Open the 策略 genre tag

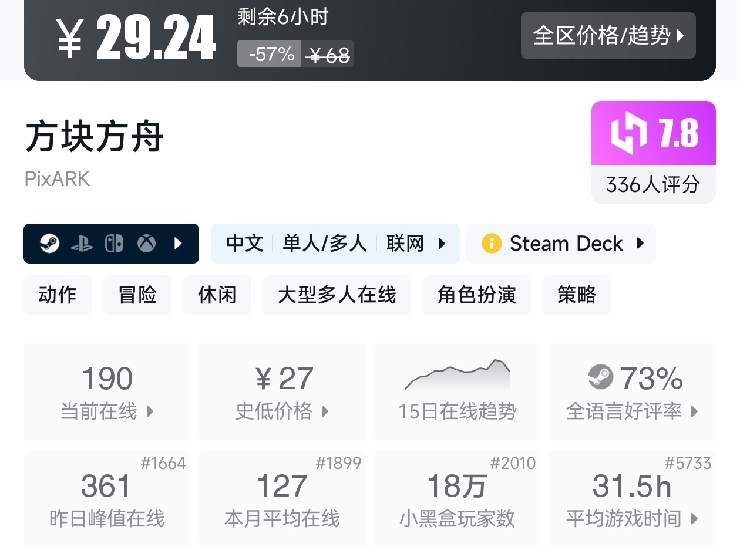tap(576, 295)
